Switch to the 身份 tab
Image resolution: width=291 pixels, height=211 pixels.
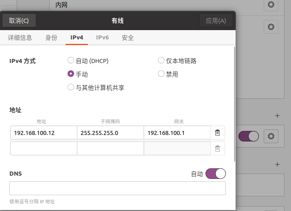coord(51,38)
